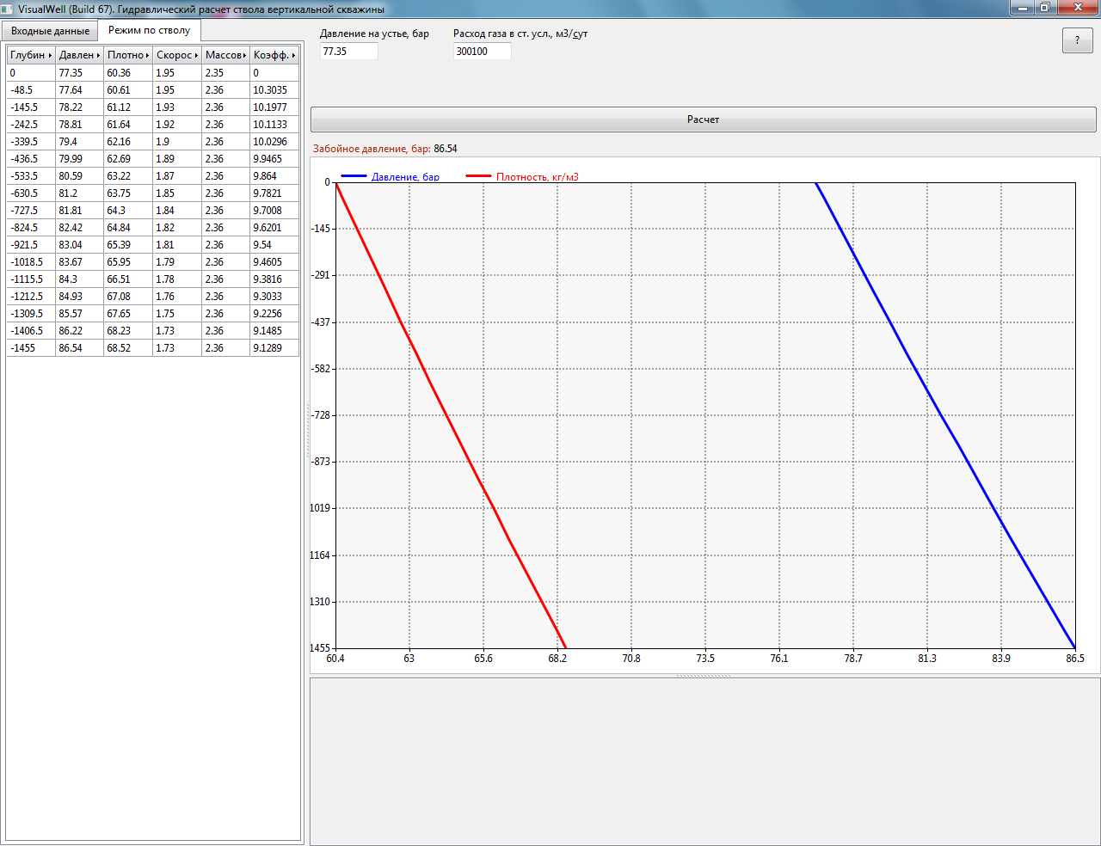Click coefficient cell 10.3035
The height and width of the screenshot is (846, 1101).
click(x=274, y=90)
